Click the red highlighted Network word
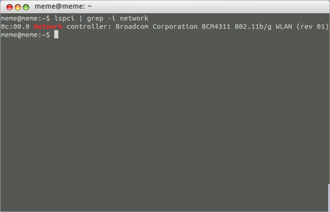The image size is (330, 212). (48, 26)
